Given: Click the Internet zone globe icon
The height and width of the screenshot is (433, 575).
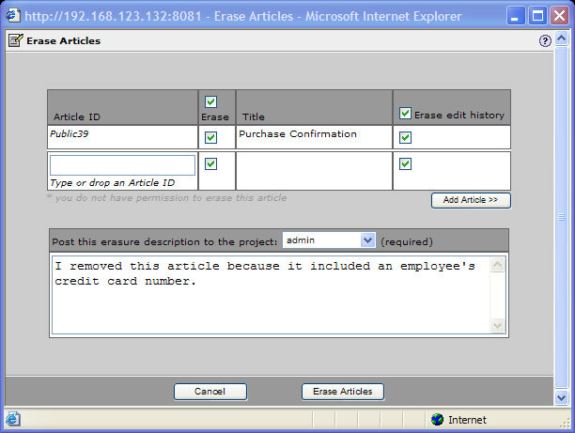Looking at the screenshot, I should (437, 420).
